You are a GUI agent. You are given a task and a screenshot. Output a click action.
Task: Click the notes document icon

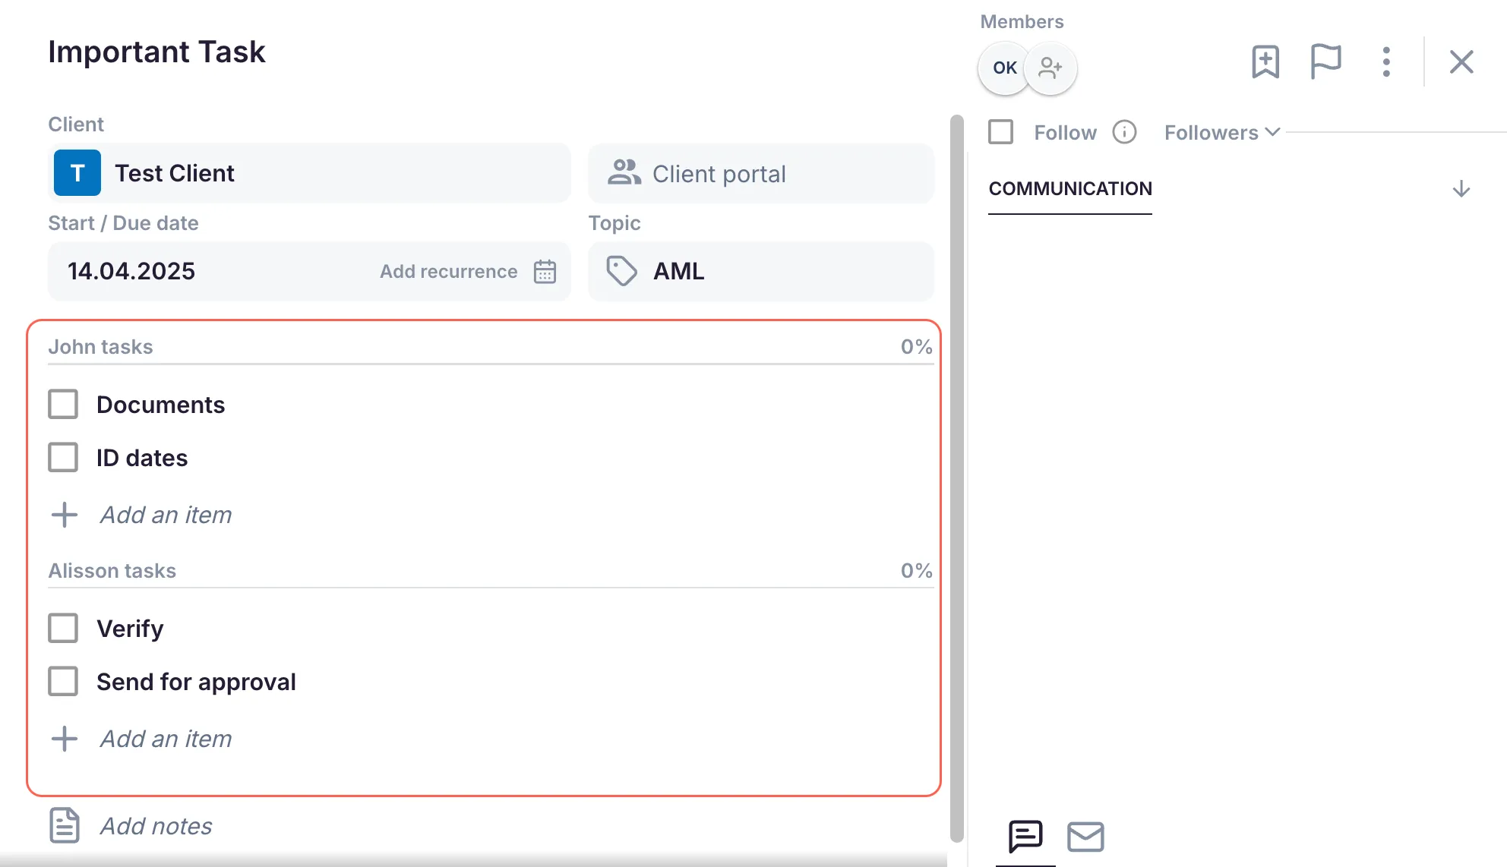[x=64, y=826]
